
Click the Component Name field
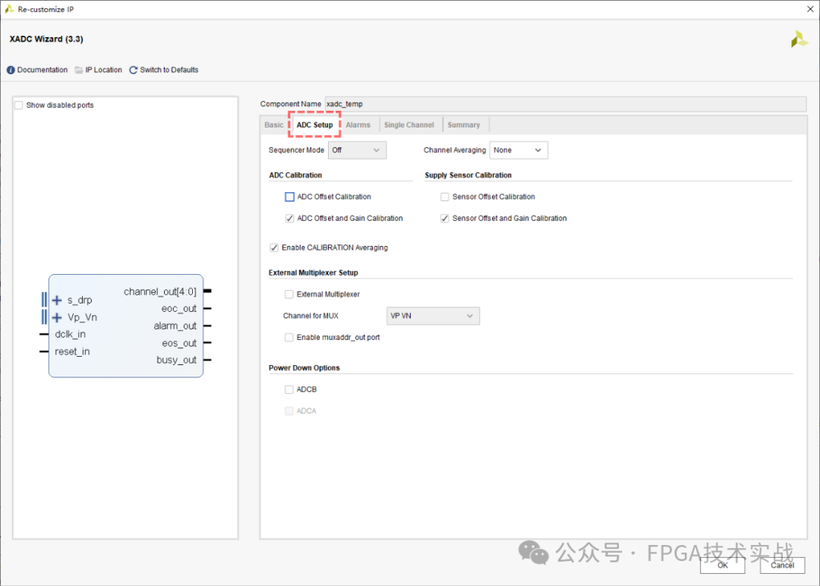pos(566,104)
